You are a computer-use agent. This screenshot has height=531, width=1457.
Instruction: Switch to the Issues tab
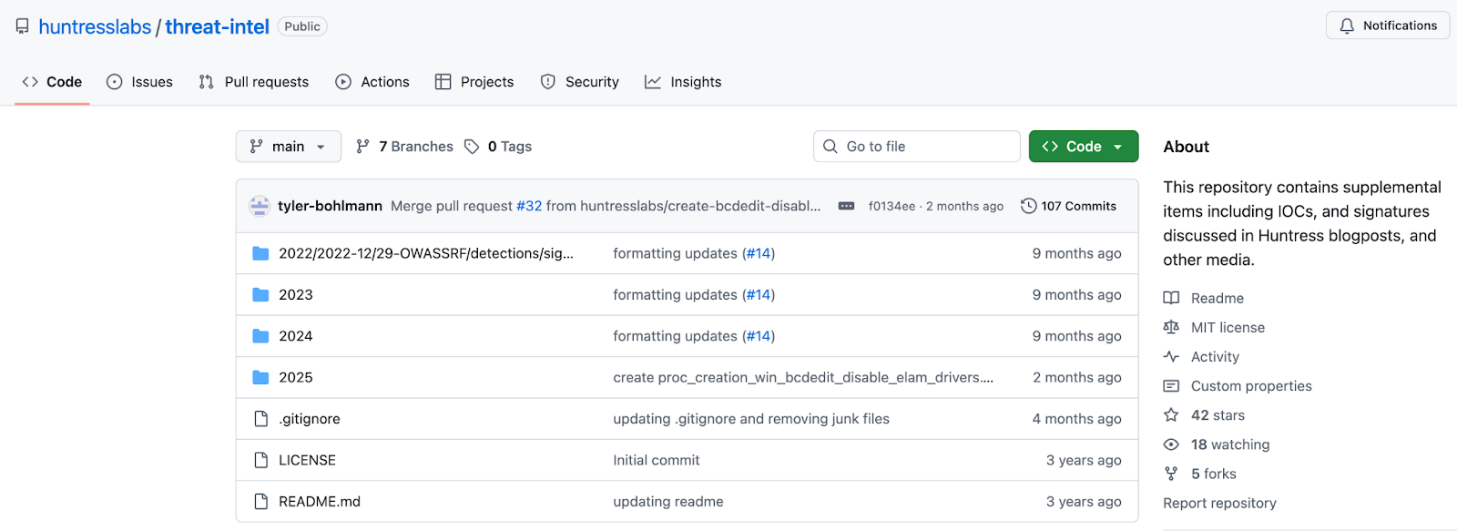tap(139, 82)
